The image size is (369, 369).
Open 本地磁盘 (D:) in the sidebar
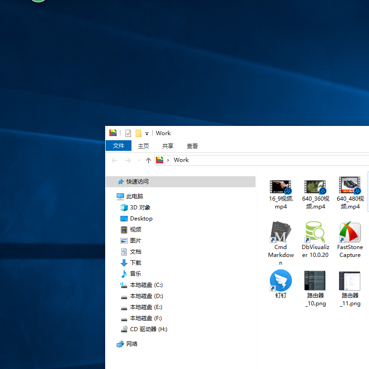(146, 296)
